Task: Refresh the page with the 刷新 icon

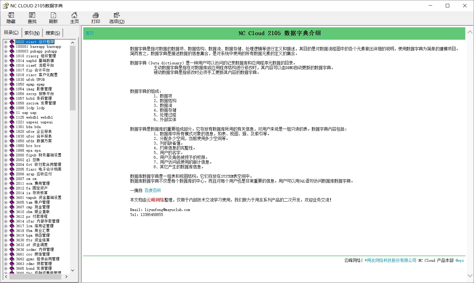Action: [x=53, y=17]
